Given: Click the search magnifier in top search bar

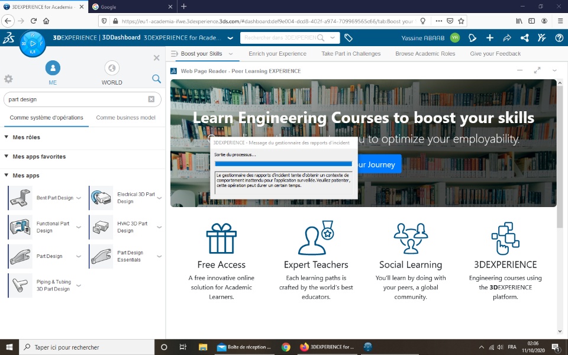Looking at the screenshot, I should pyautogui.click(x=321, y=38).
